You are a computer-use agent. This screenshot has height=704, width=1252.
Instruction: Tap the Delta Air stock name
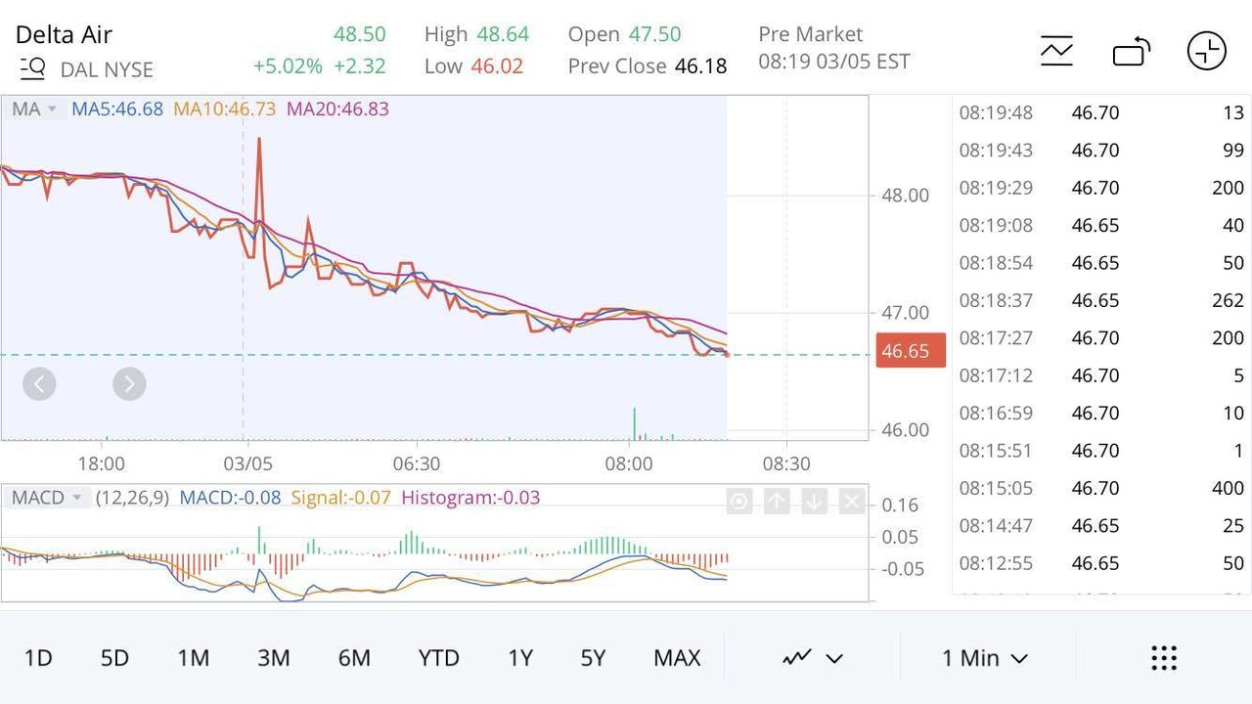[x=65, y=34]
